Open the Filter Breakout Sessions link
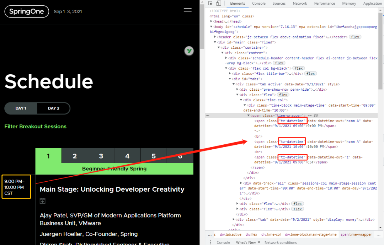Image resolution: width=384 pixels, height=245 pixels. coord(36,127)
